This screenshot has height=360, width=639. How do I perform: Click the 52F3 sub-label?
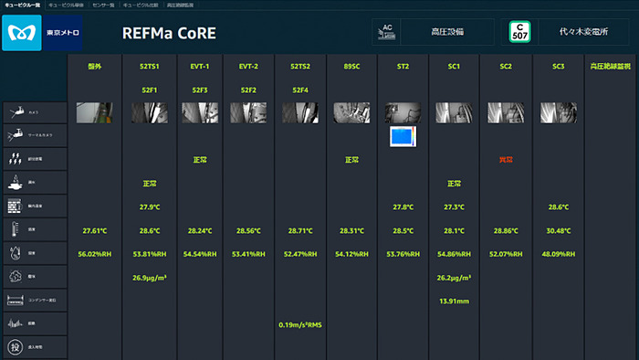200,90
